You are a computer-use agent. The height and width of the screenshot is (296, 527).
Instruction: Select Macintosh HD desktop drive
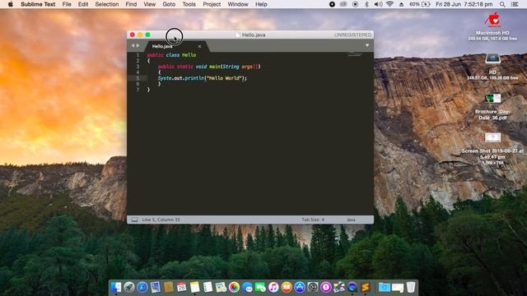(x=492, y=21)
